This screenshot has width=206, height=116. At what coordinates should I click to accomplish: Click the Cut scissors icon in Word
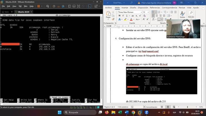(113, 12)
